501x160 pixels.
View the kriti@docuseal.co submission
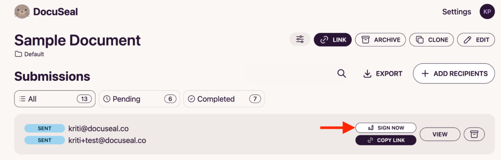440,134
